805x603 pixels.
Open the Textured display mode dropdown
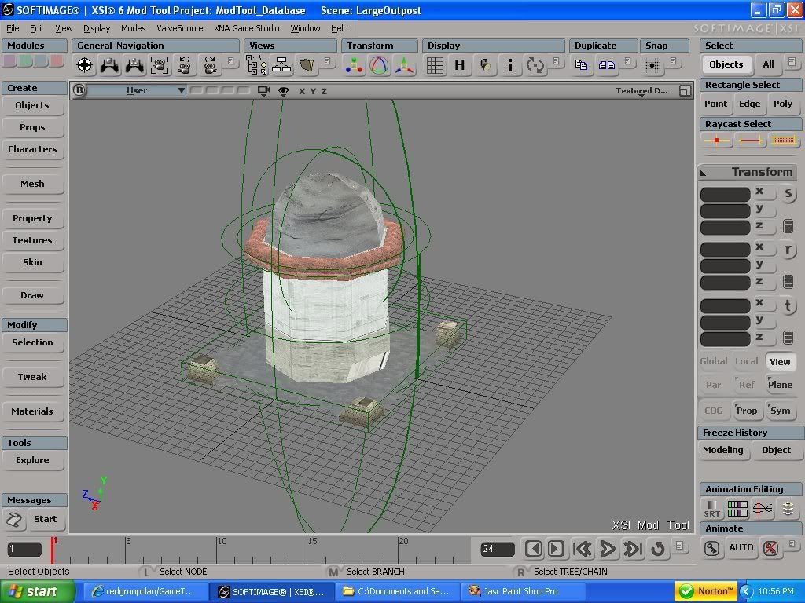click(x=641, y=91)
